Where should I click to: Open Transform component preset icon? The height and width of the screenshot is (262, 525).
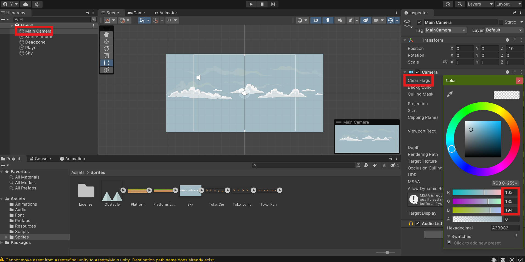tap(514, 40)
